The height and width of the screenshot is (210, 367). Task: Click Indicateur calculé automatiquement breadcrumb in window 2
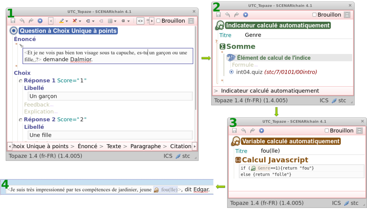click(x=270, y=91)
